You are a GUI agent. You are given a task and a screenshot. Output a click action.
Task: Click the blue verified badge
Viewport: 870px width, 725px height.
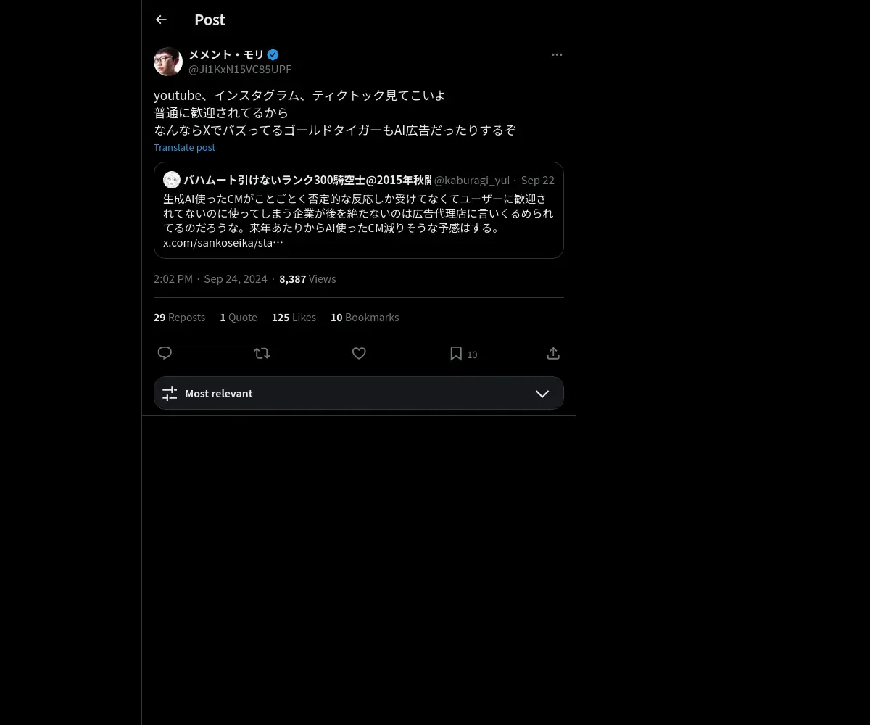(273, 54)
